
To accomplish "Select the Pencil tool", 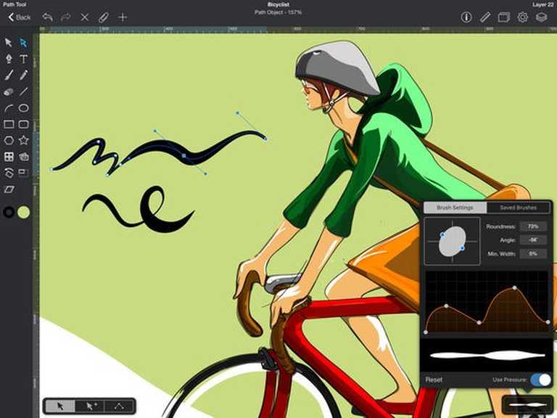I will pyautogui.click(x=23, y=75).
